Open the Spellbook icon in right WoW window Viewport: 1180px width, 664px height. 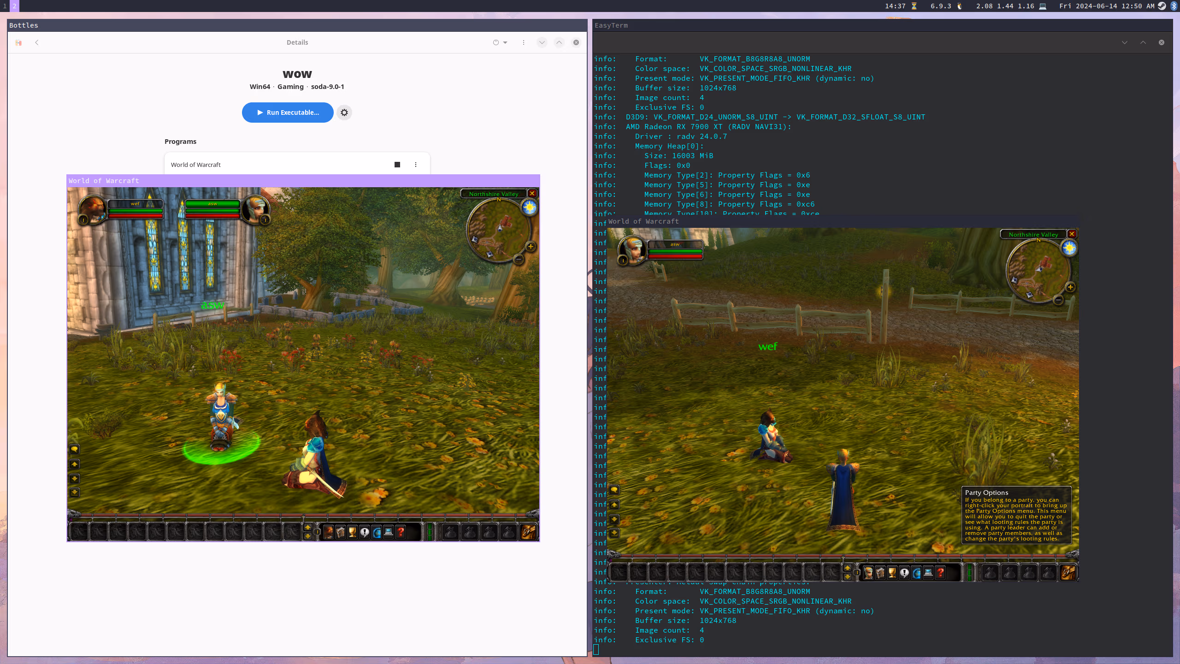880,573
